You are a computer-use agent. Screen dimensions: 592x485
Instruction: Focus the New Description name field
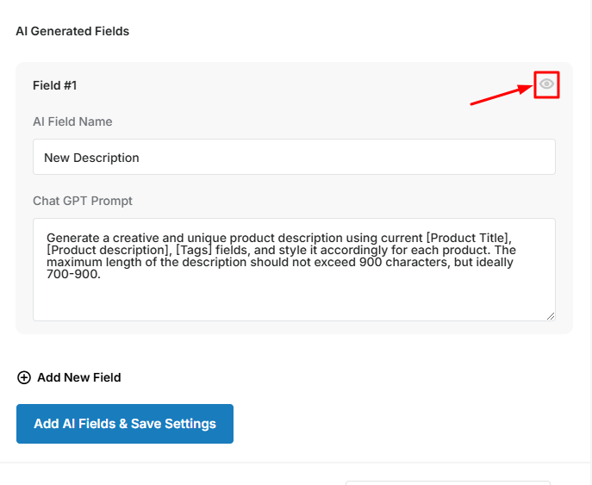[x=294, y=157]
